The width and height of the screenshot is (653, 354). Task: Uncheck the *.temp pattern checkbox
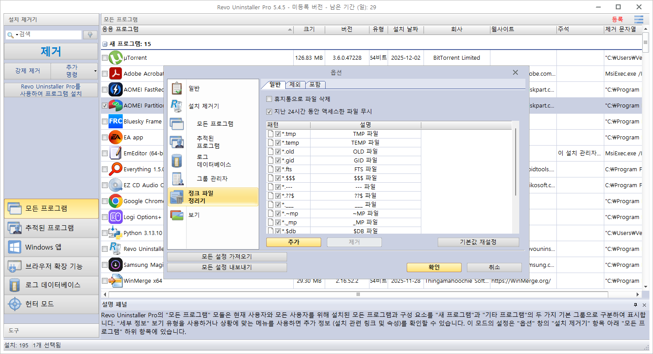click(x=278, y=143)
